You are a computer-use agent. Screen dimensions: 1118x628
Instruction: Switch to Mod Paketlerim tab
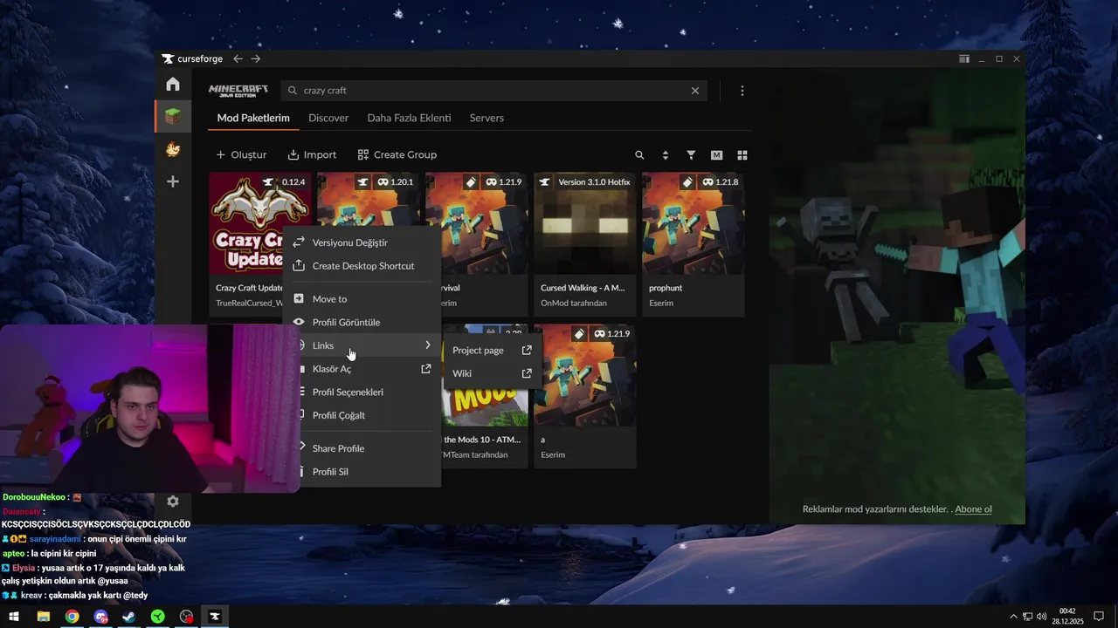[x=253, y=118]
